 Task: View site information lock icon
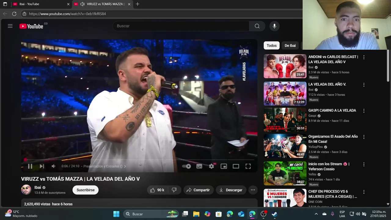(x=24, y=14)
